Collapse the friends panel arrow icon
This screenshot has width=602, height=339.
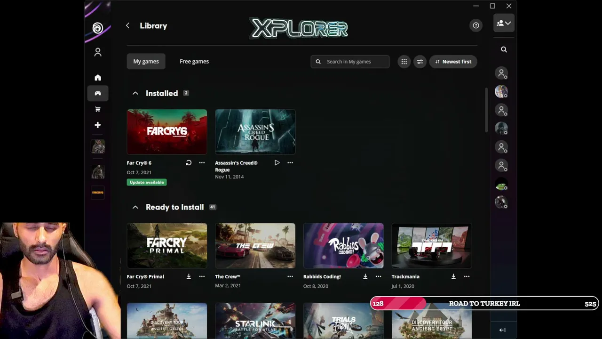click(x=502, y=330)
